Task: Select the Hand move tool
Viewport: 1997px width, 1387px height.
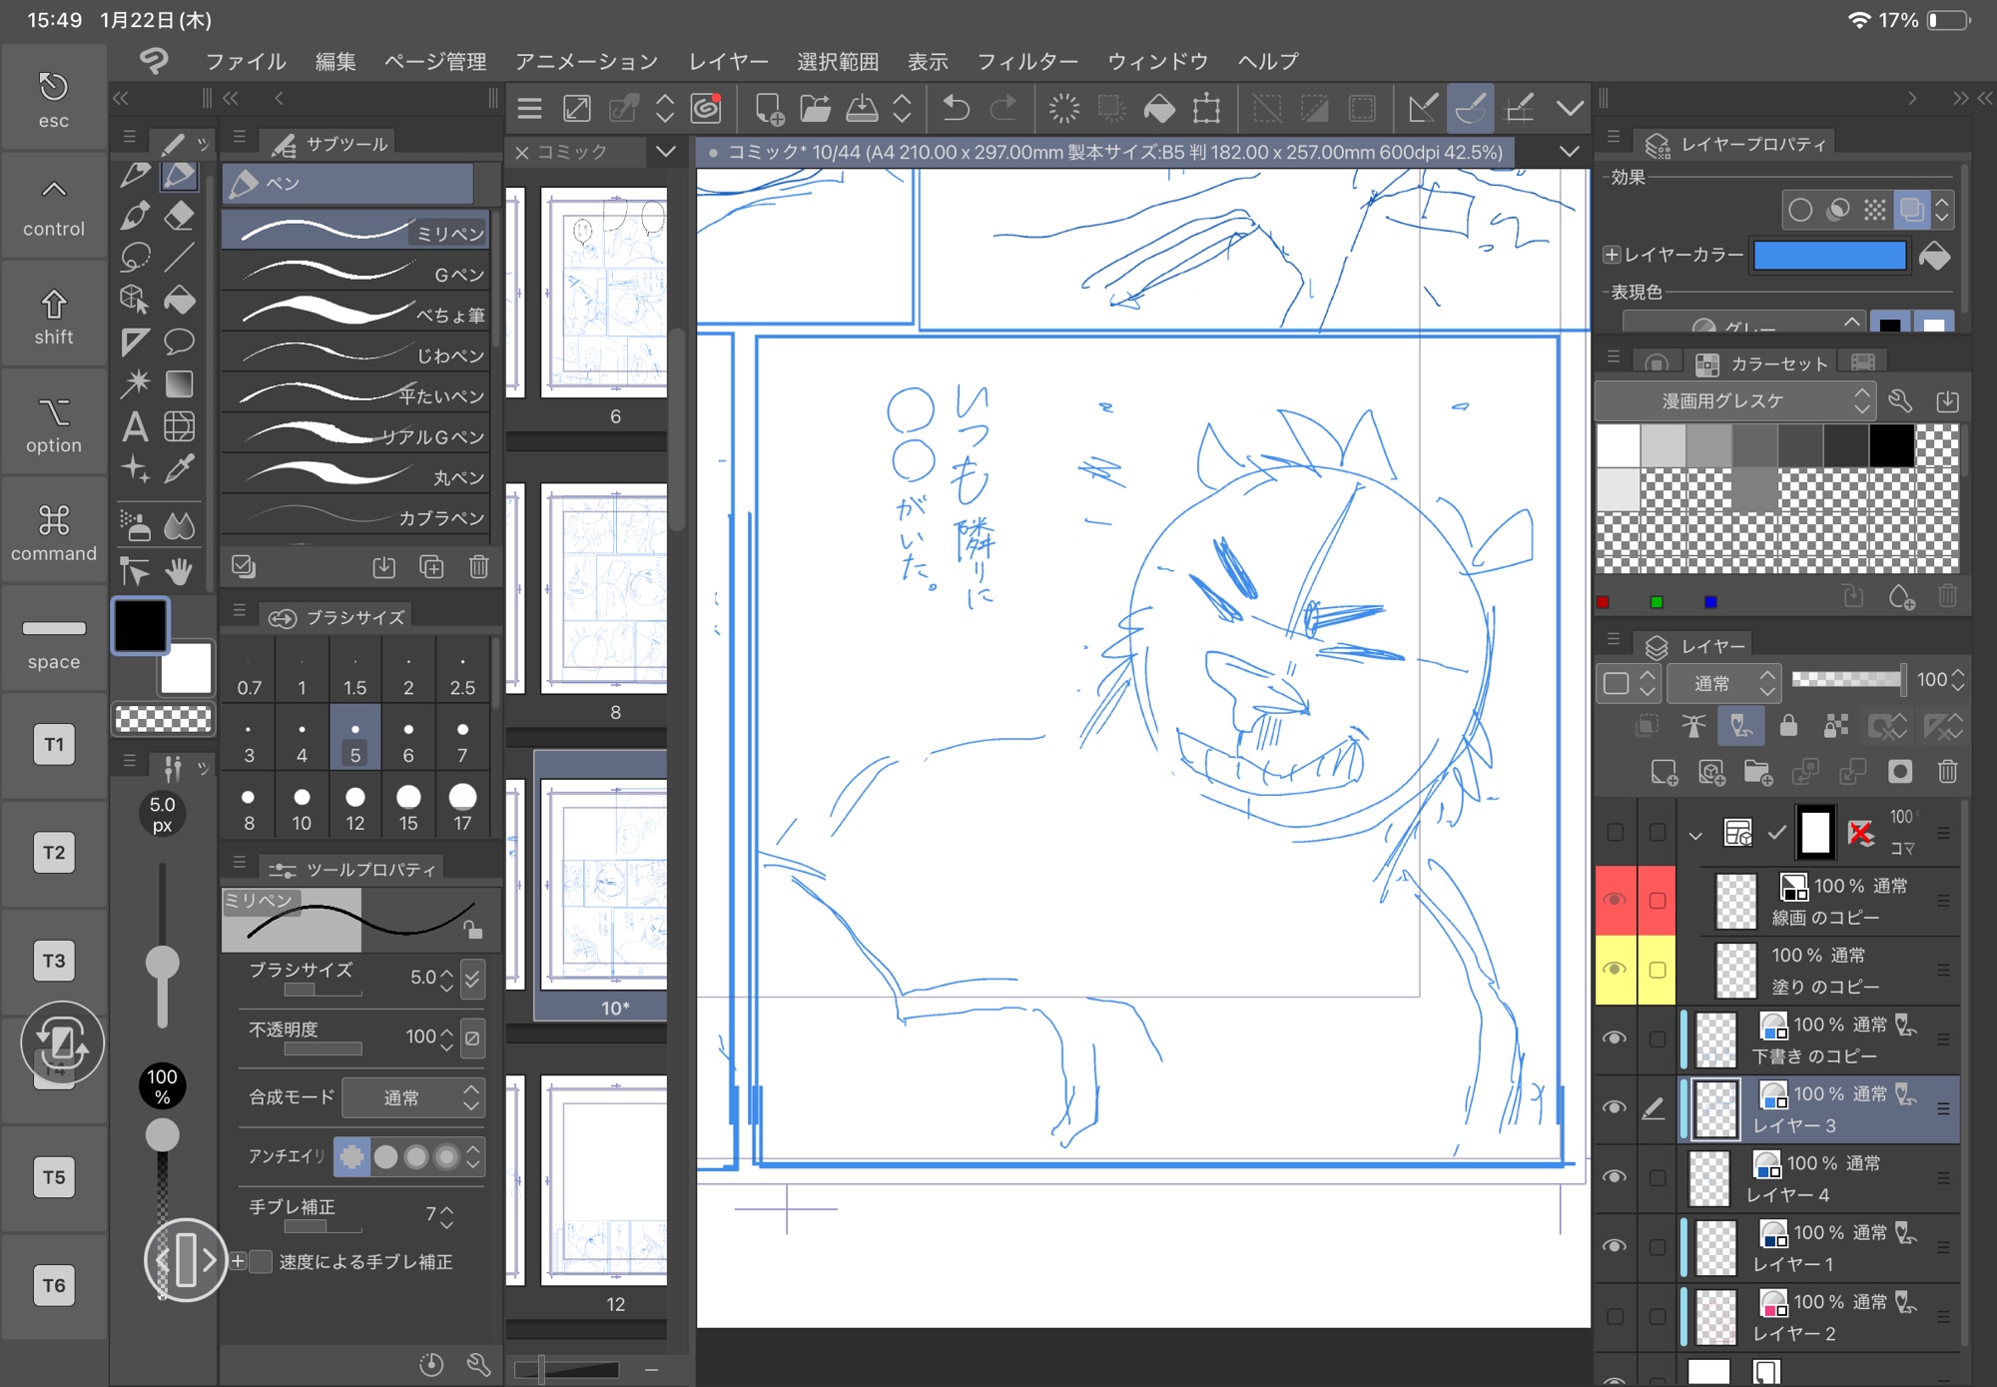Action: [x=179, y=571]
